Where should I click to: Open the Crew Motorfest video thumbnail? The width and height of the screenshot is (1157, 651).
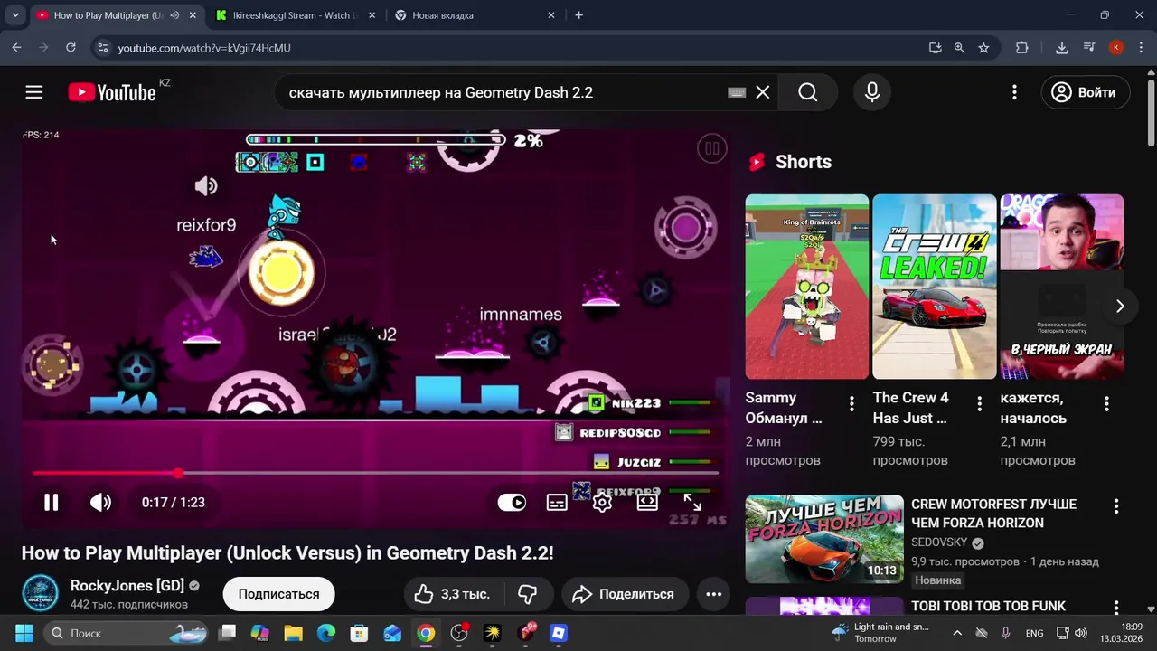(823, 539)
